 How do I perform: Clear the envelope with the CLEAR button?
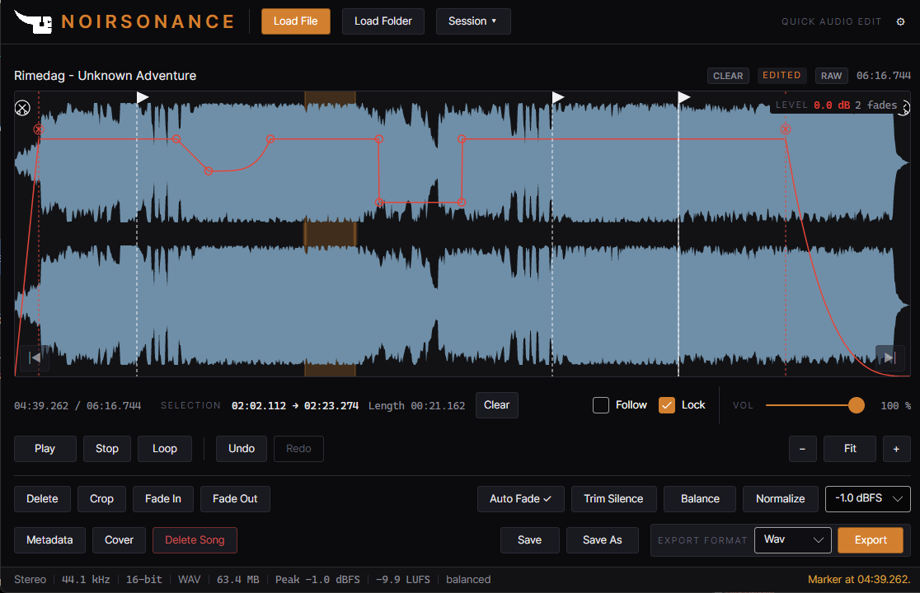pyautogui.click(x=728, y=76)
